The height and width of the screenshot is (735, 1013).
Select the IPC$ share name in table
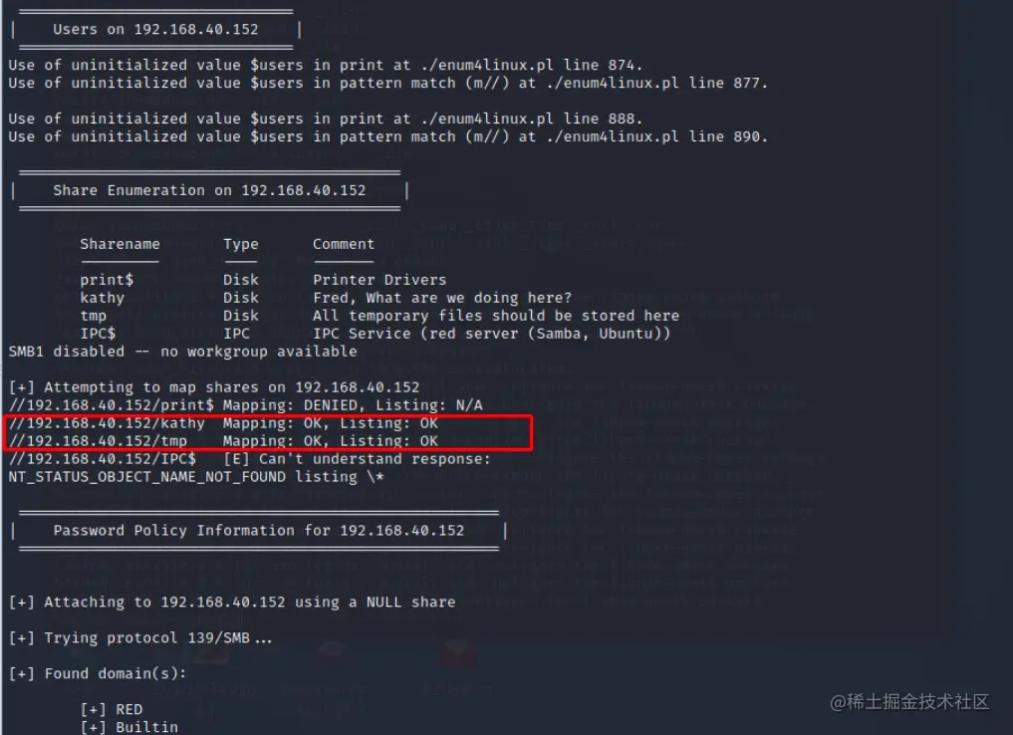[98, 334]
